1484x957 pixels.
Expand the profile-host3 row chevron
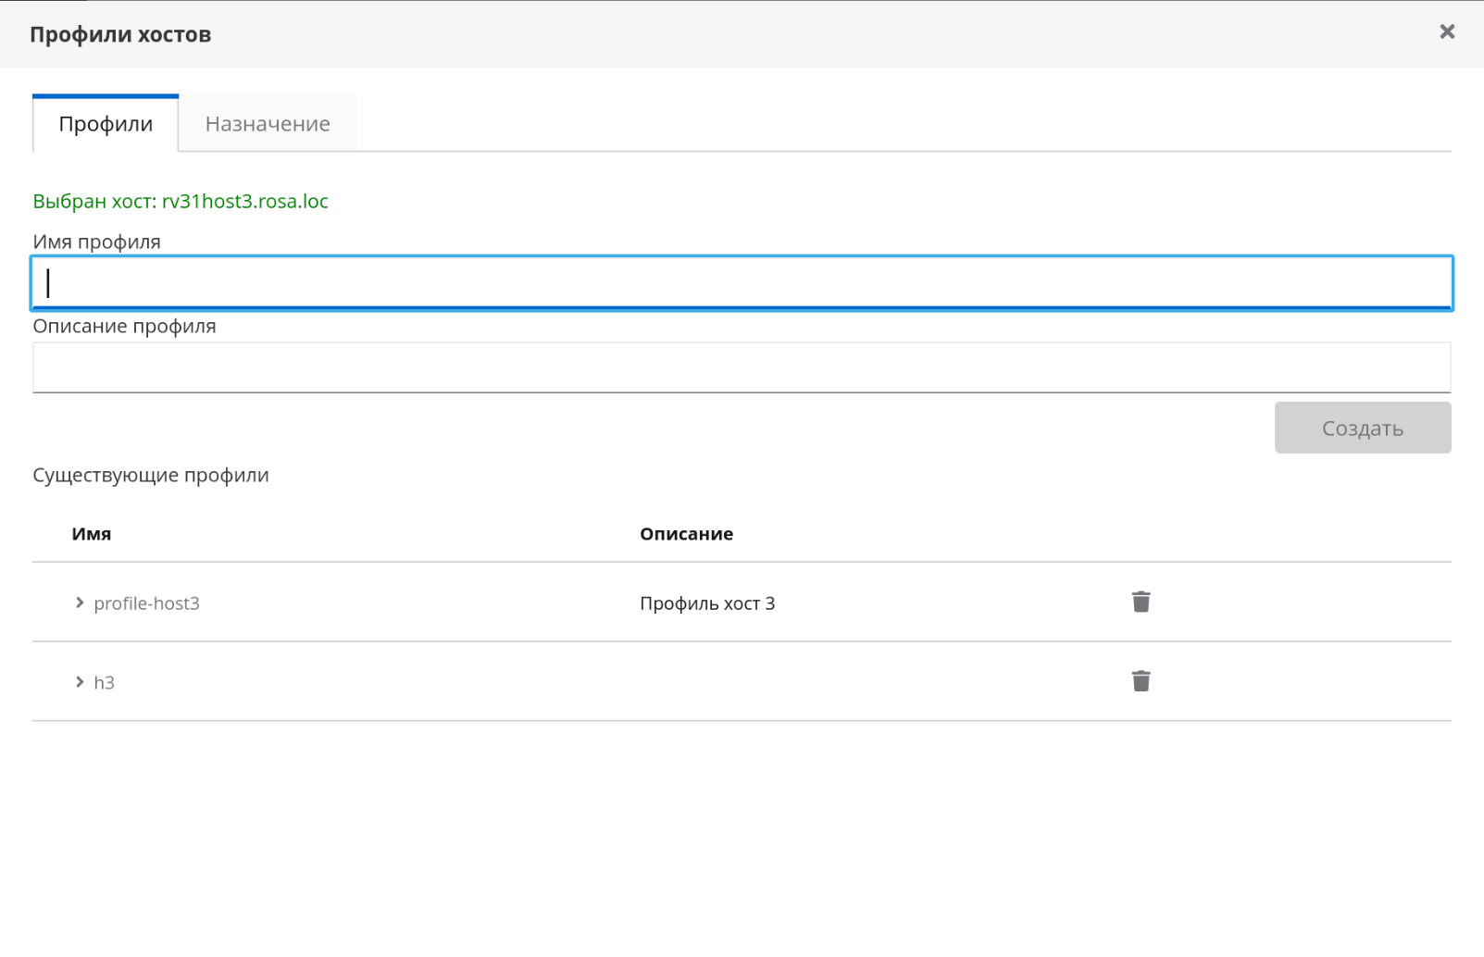pyautogui.click(x=80, y=603)
